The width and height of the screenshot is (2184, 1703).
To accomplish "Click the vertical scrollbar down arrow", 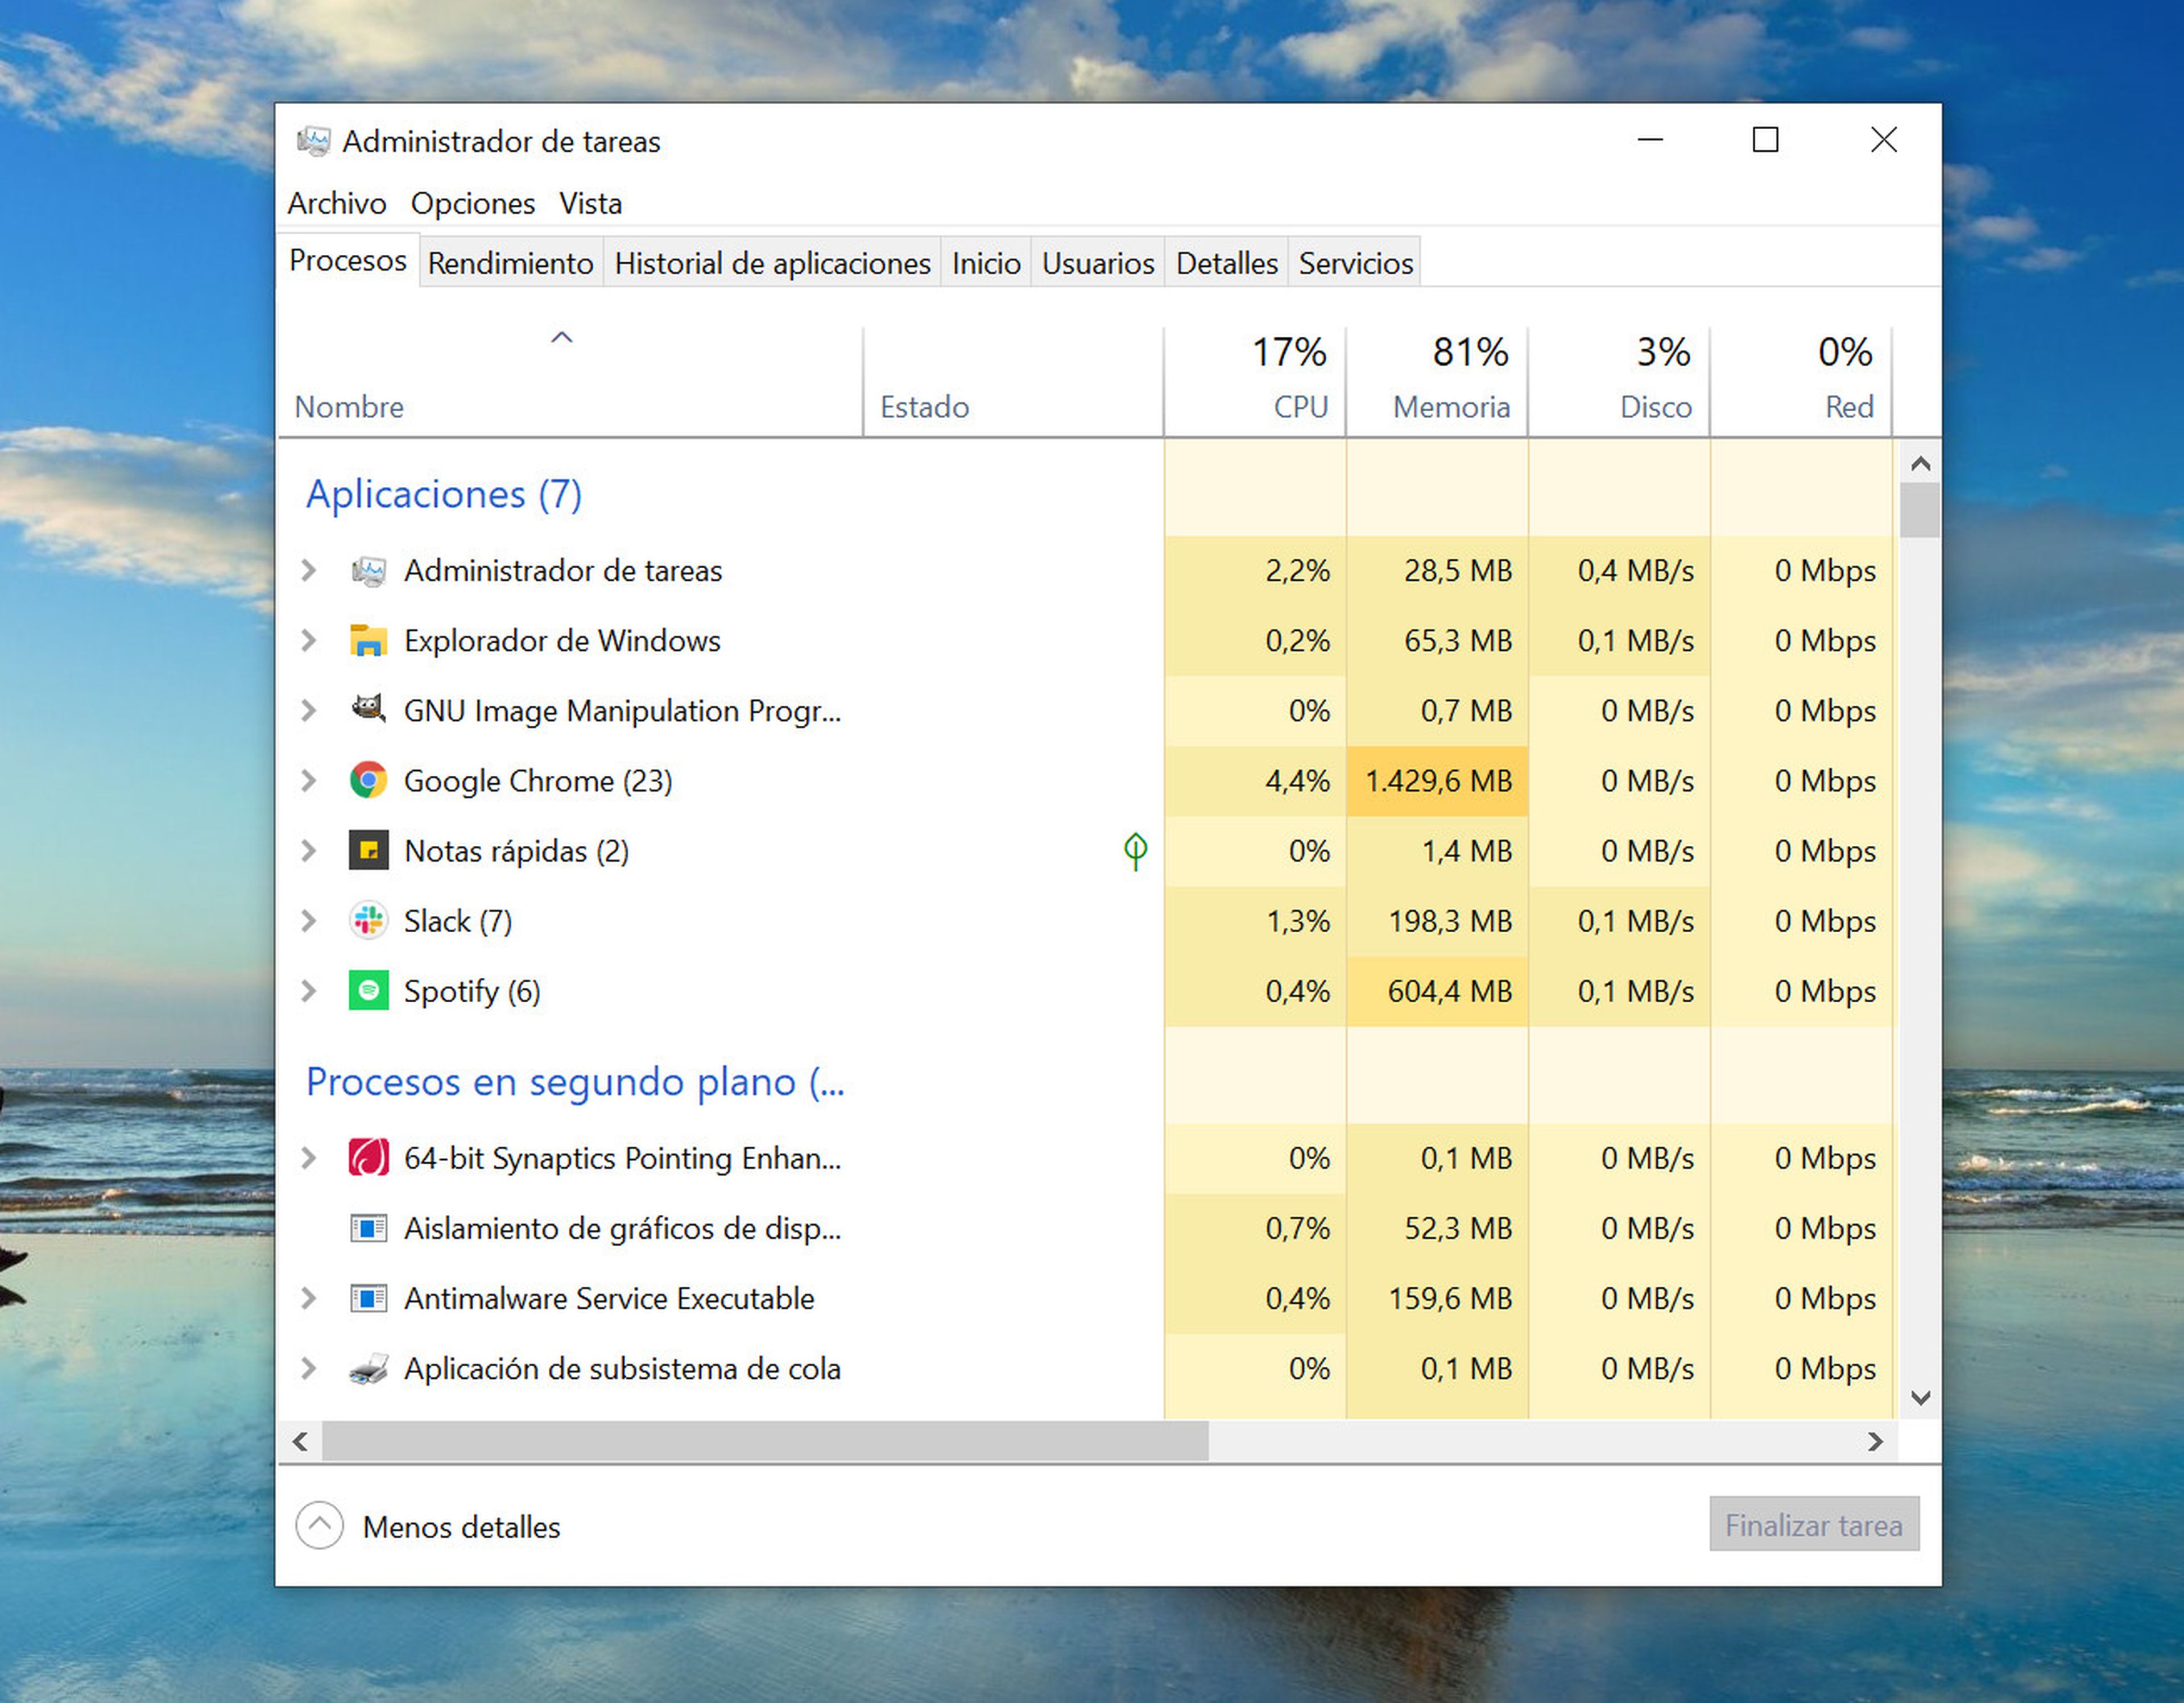I will (1919, 1397).
